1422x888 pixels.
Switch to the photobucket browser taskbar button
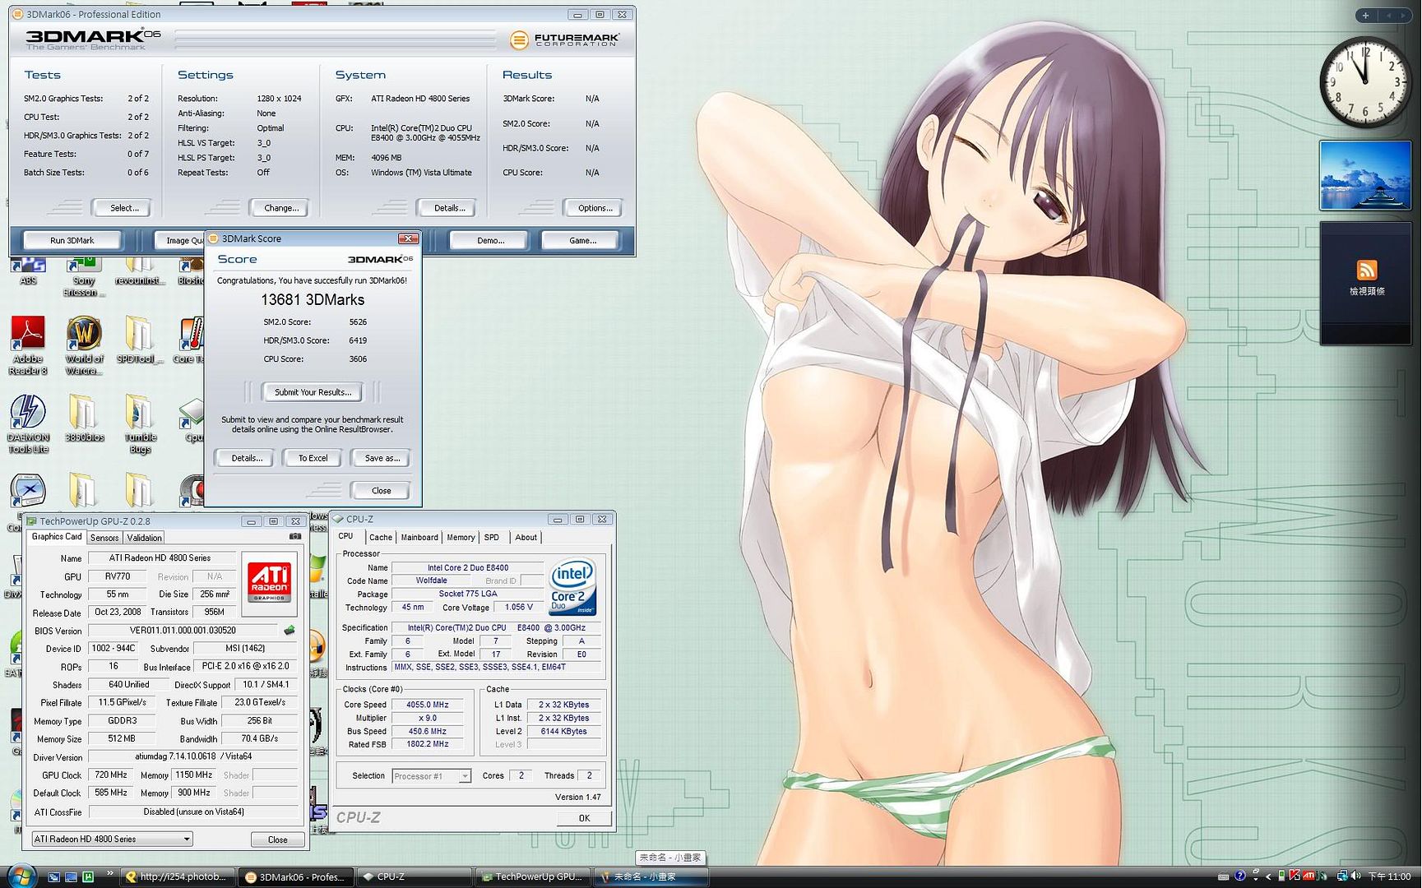(178, 877)
